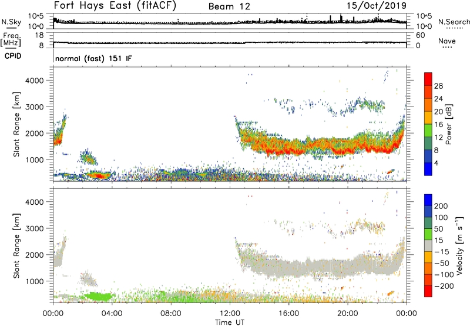This screenshot has height=326, width=470.
Task: Click the '-15' label on Velocity colorbar
Action: [442, 252]
